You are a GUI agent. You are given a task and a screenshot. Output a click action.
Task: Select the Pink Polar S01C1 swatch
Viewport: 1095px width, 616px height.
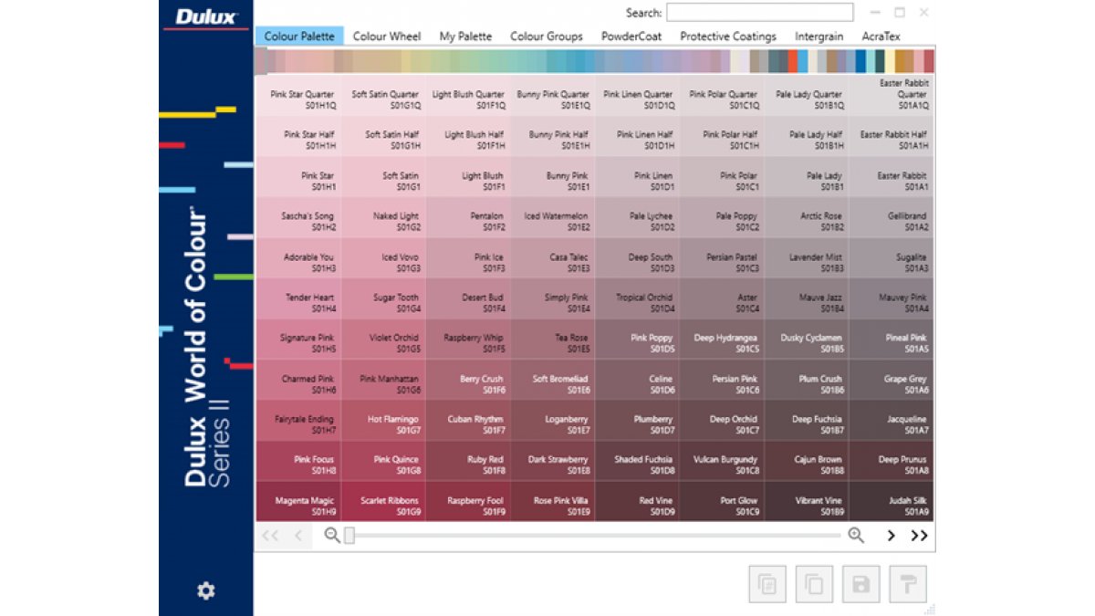point(722,176)
